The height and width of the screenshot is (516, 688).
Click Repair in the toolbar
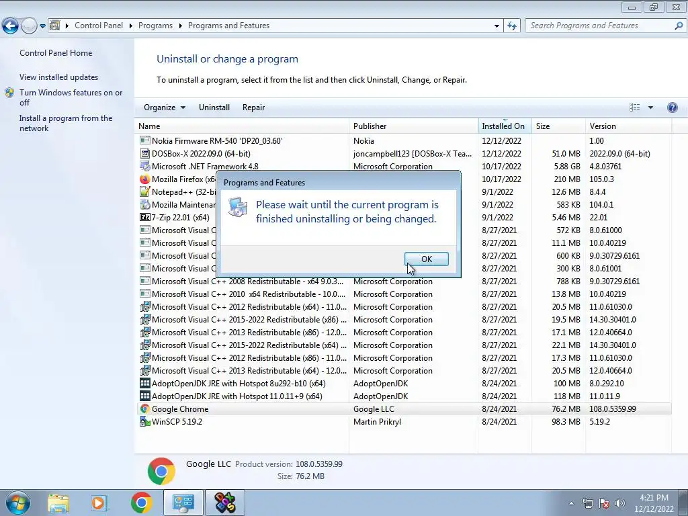point(253,107)
